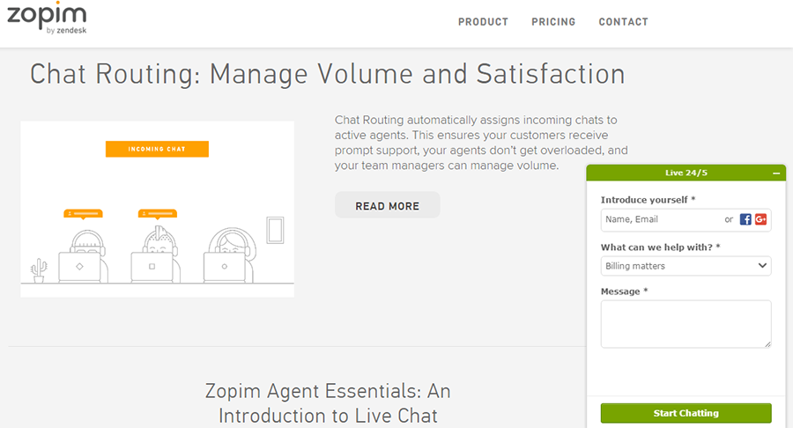Open the Product menu
Screen dimensions: 793x428
(x=483, y=22)
